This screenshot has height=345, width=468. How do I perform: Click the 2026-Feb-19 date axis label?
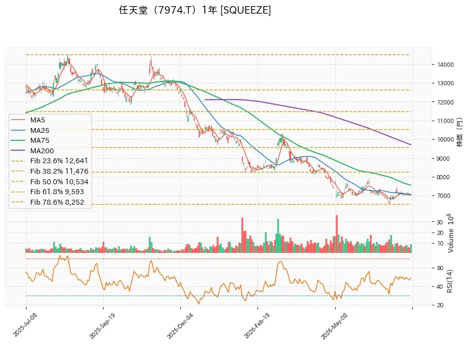coord(257,326)
